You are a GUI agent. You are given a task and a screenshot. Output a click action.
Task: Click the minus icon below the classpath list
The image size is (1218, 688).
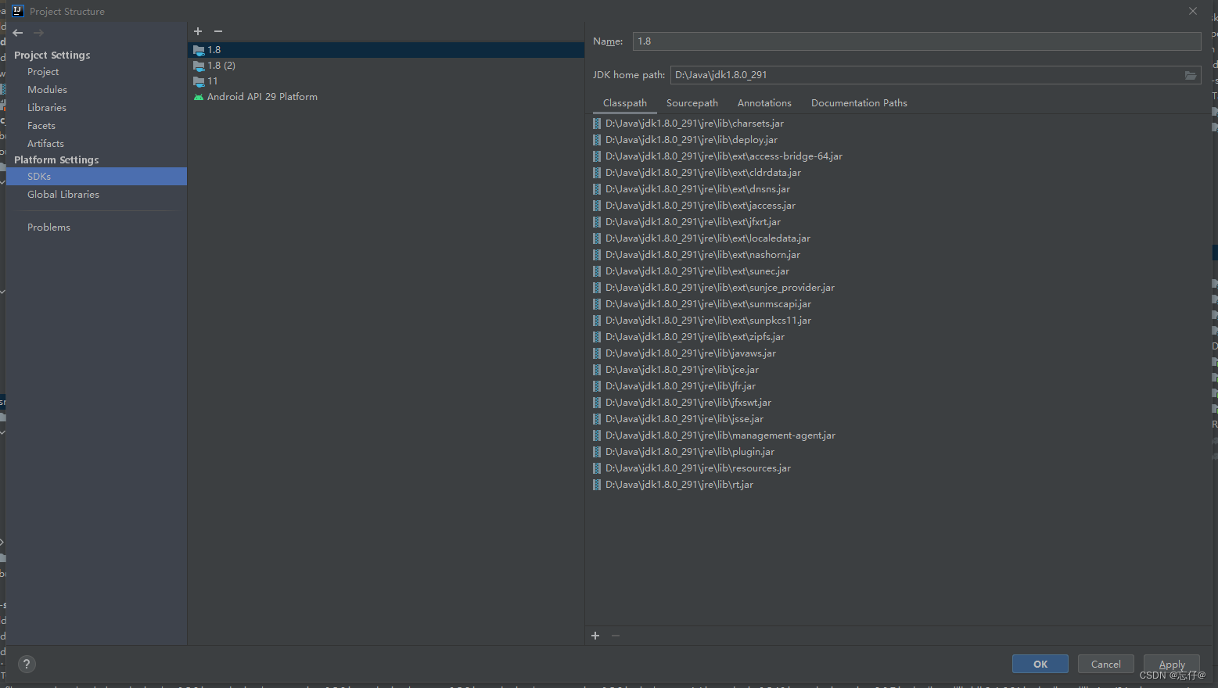615,636
